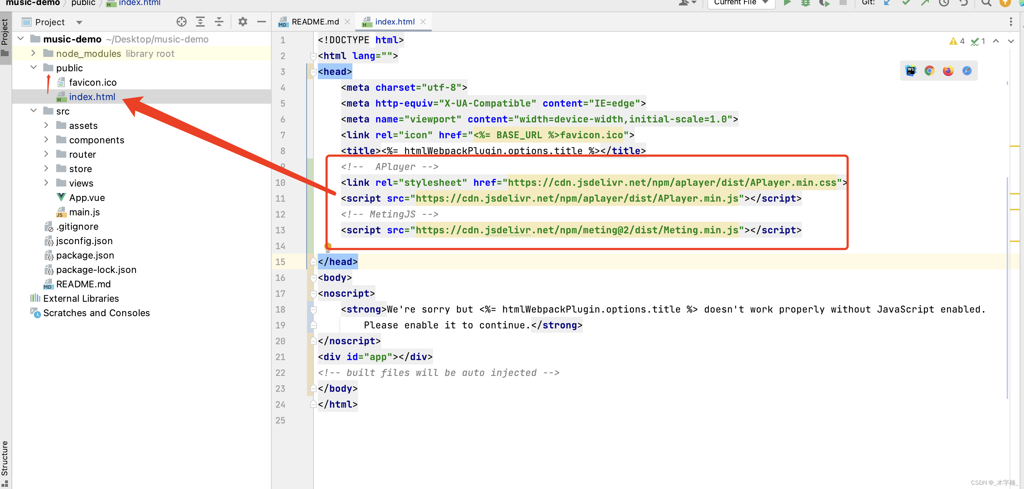Open Project panel settings gear
The image size is (1024, 489).
pyautogui.click(x=242, y=22)
